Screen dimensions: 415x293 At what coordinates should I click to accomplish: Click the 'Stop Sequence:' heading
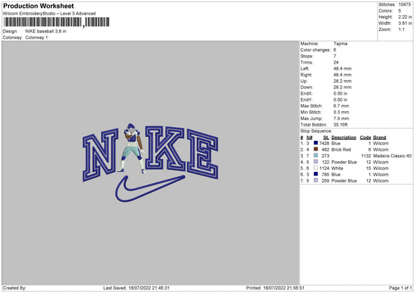click(316, 131)
